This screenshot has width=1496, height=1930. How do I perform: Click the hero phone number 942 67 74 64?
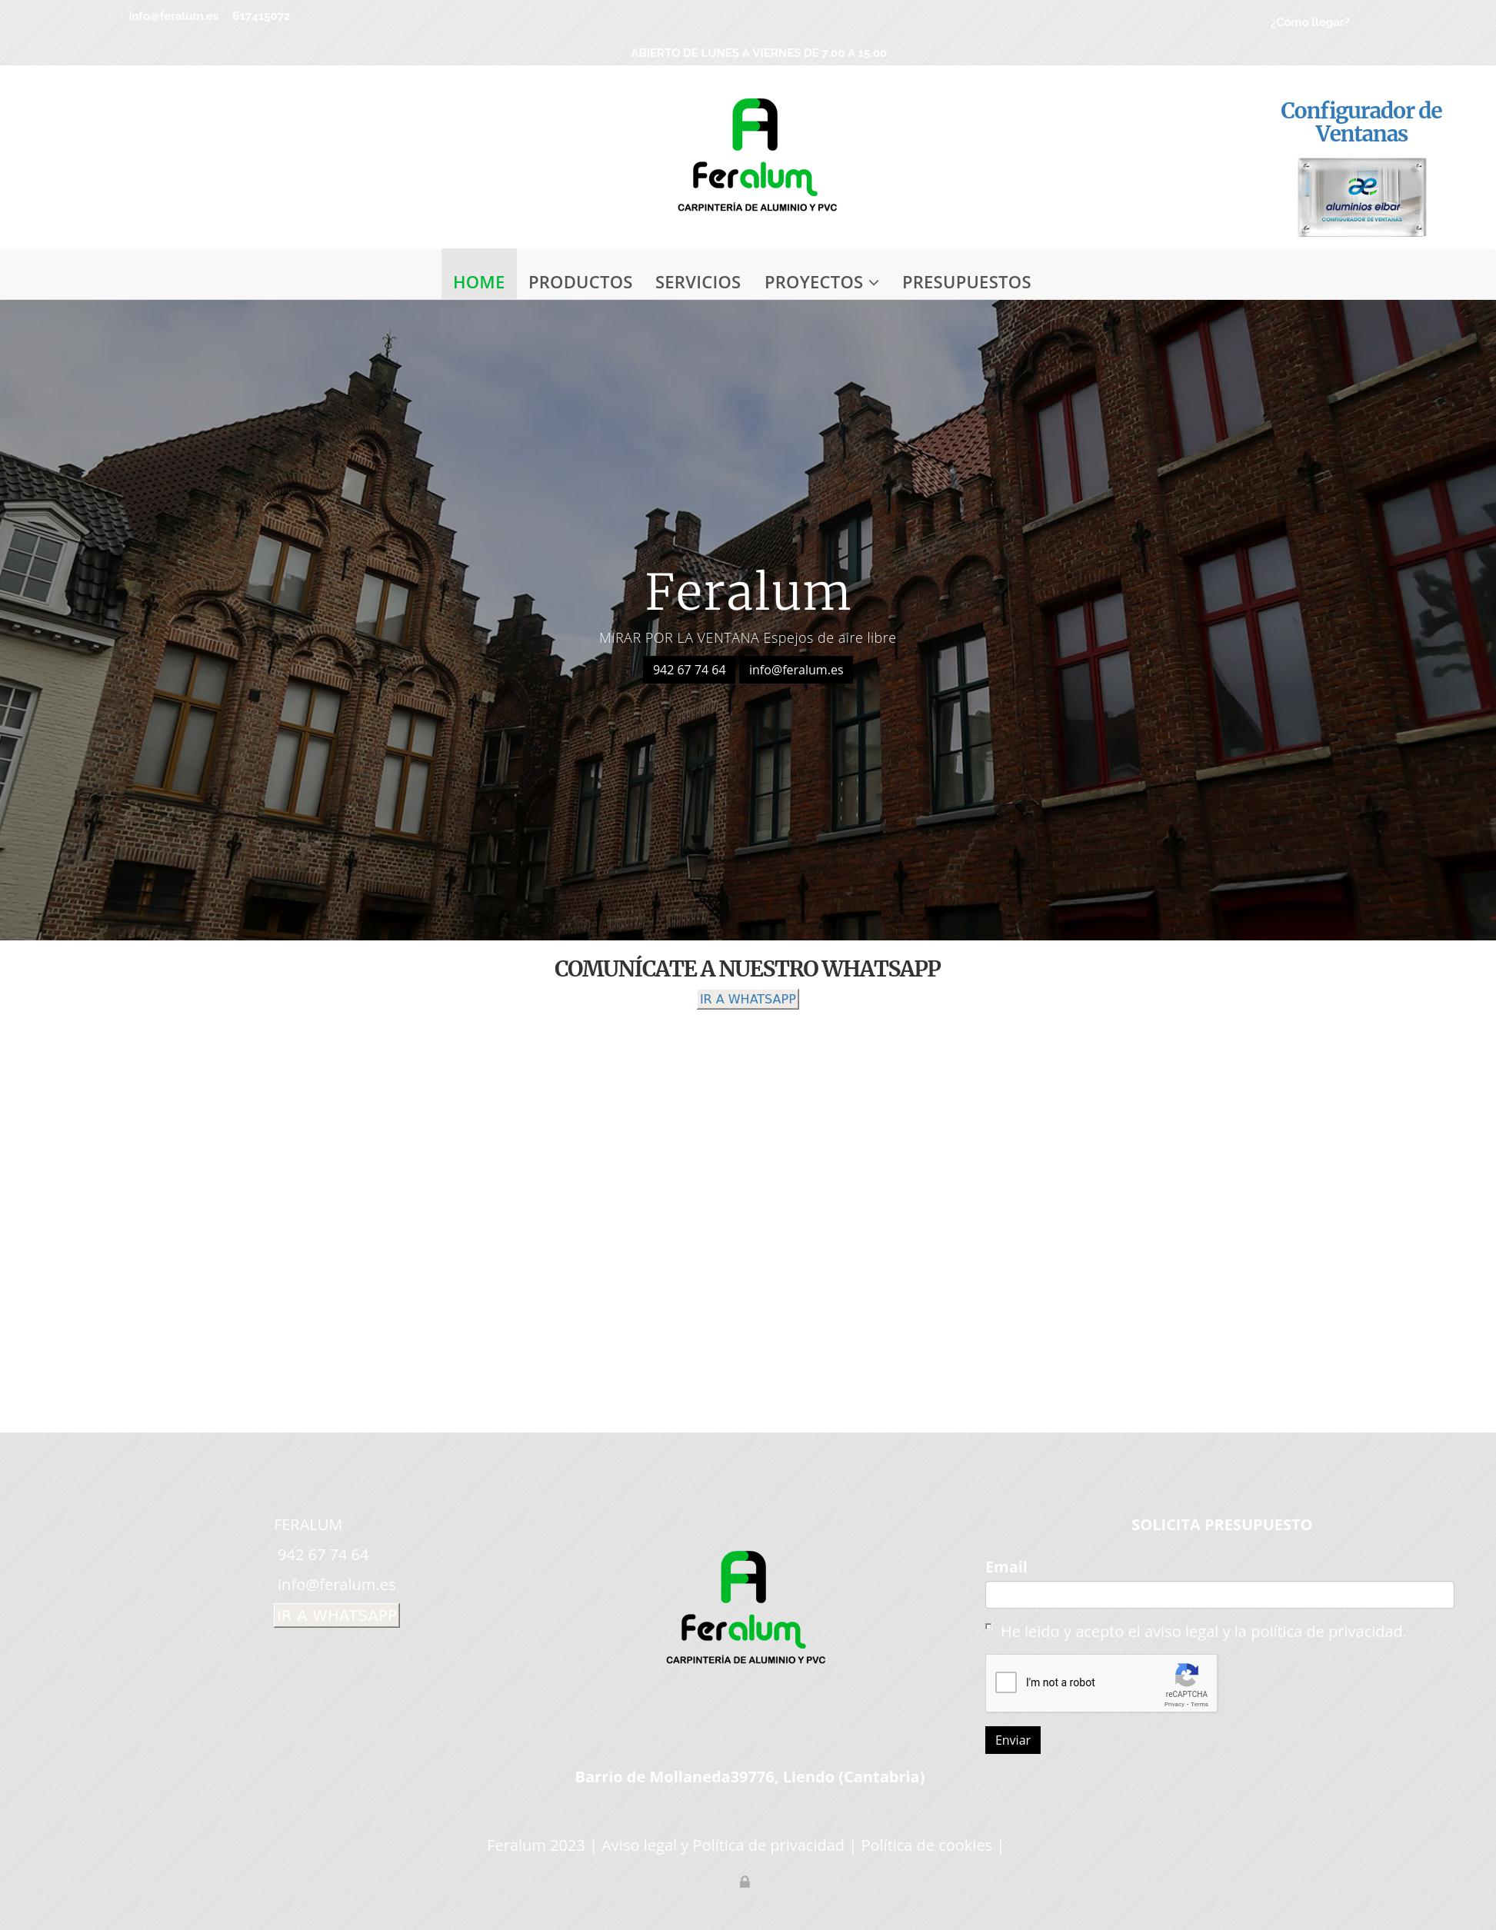click(x=688, y=670)
